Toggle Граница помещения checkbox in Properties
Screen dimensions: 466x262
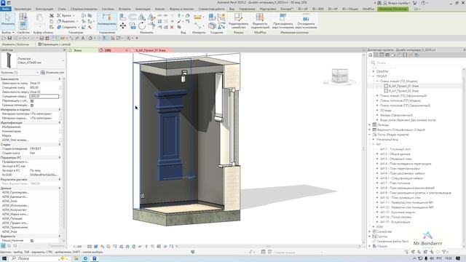click(x=32, y=105)
